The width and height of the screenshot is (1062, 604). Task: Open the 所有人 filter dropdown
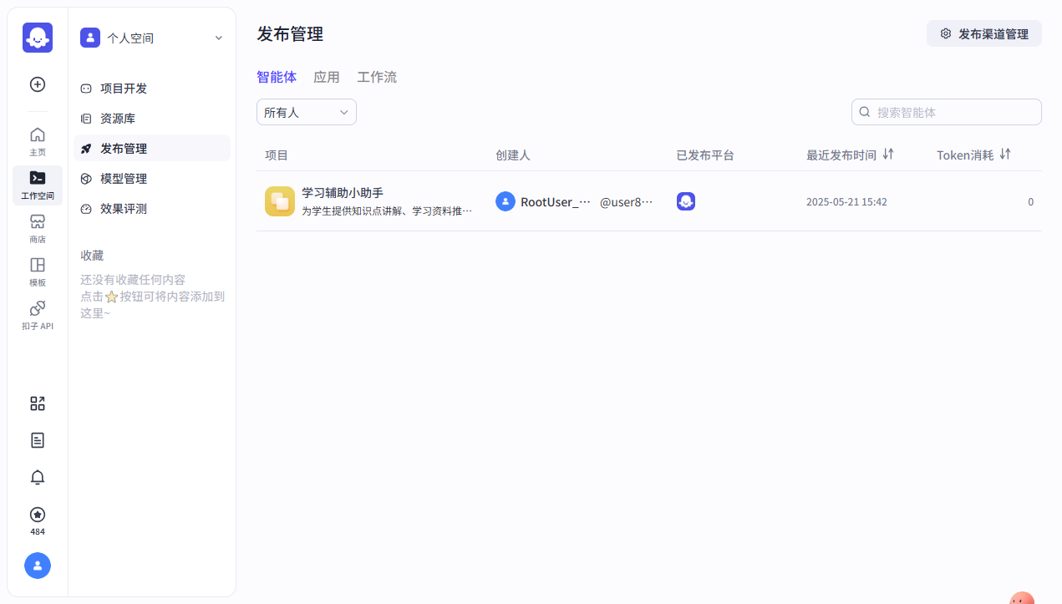coord(306,111)
